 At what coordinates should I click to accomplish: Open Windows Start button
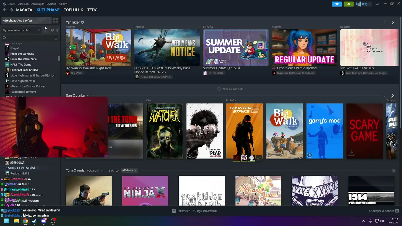tap(7, 221)
